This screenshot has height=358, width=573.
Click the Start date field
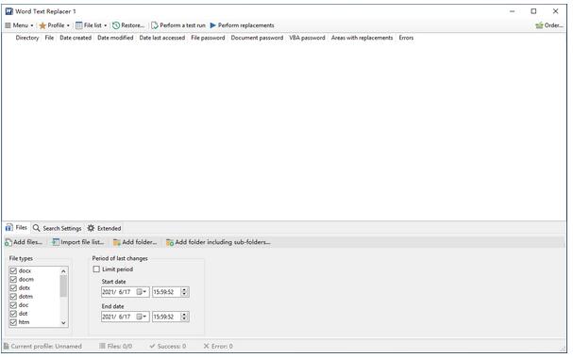[125, 292]
